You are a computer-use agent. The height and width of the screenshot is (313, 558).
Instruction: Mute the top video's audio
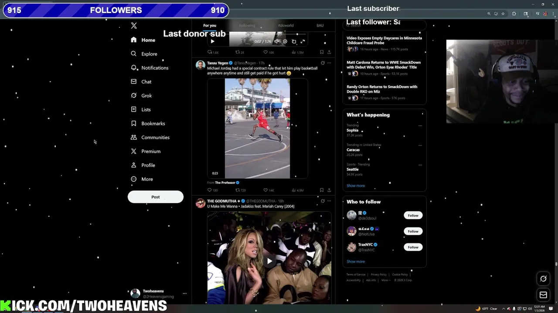(276, 41)
